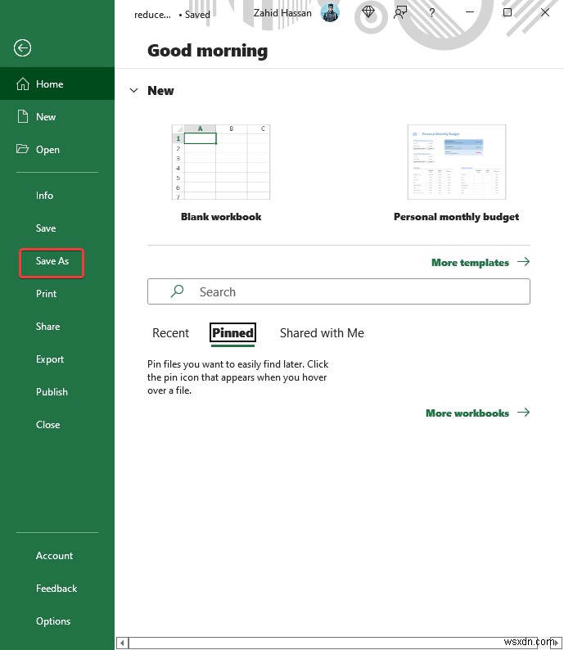
Task: Click the feedback person icon in title bar
Action: [x=400, y=13]
